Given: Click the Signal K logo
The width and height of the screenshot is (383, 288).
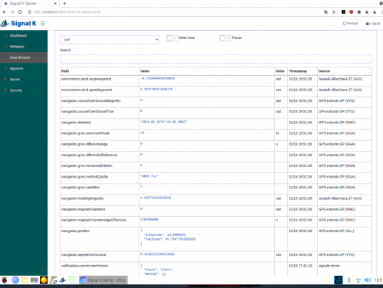Looking at the screenshot, I should tap(18, 24).
